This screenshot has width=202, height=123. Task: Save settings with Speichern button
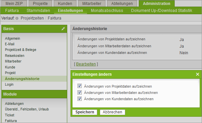click(x=85, y=112)
